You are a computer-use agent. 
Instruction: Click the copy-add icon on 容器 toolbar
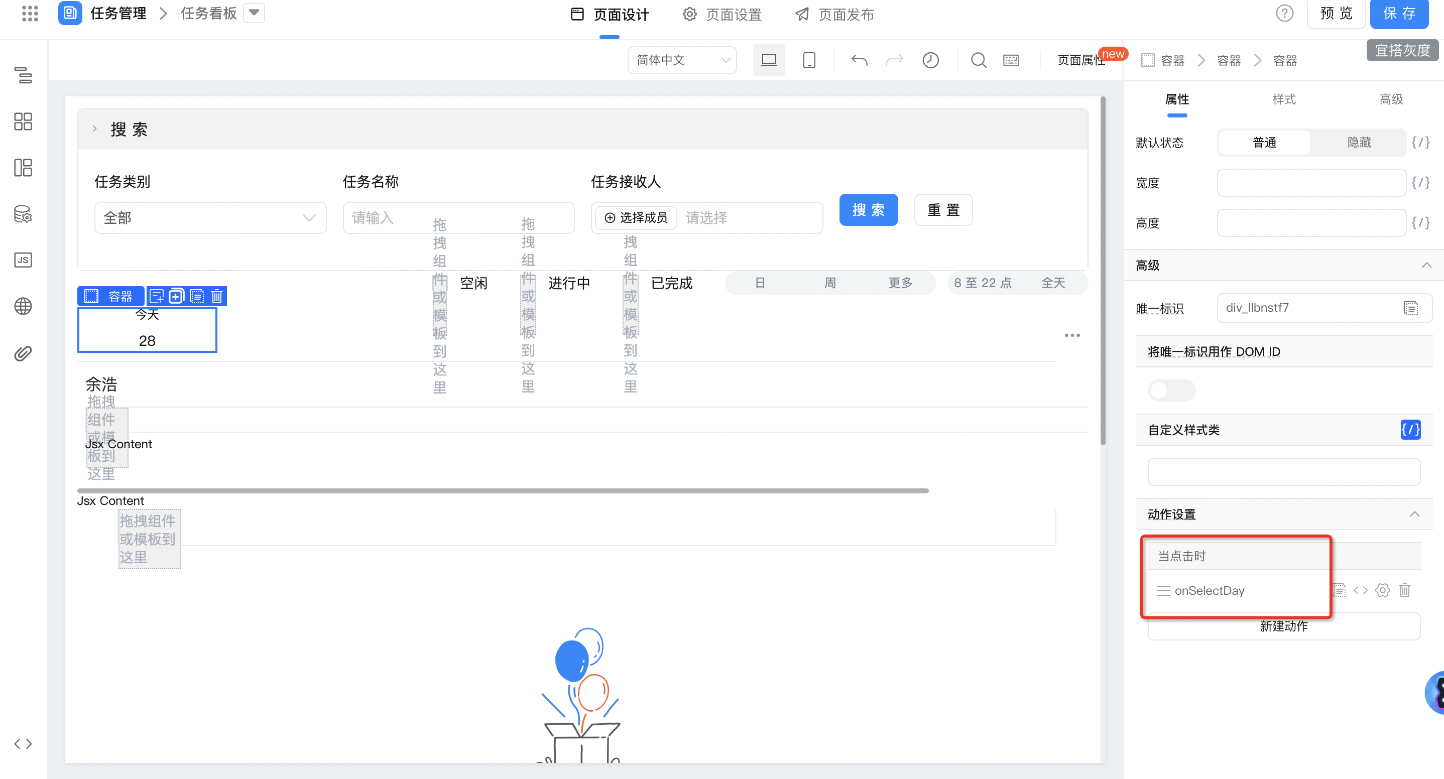coord(177,296)
